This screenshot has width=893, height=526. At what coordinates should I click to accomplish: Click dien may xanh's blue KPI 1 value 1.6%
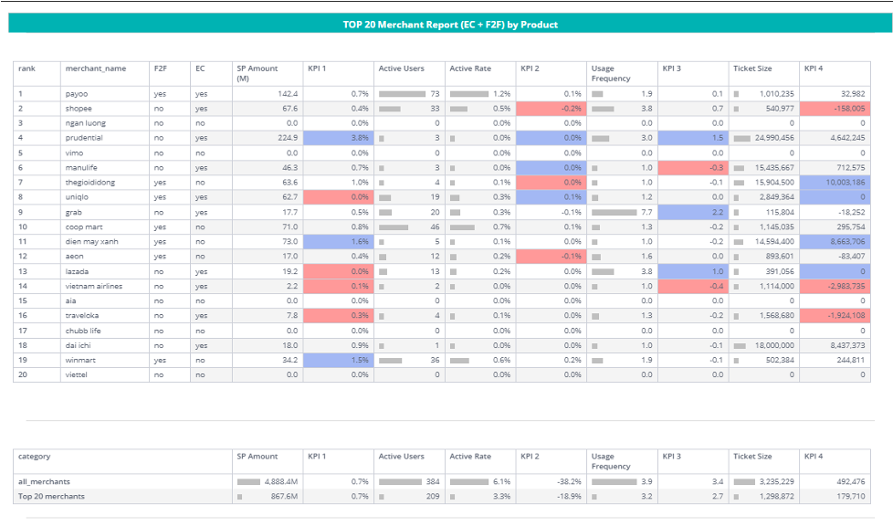click(x=338, y=242)
